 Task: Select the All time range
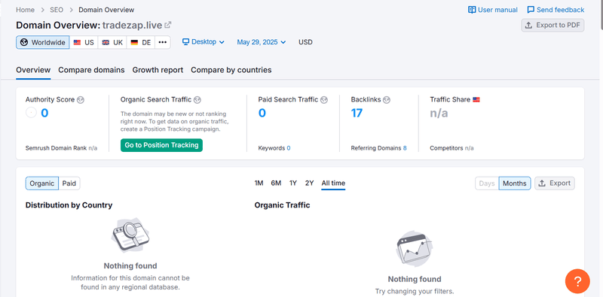coord(333,183)
